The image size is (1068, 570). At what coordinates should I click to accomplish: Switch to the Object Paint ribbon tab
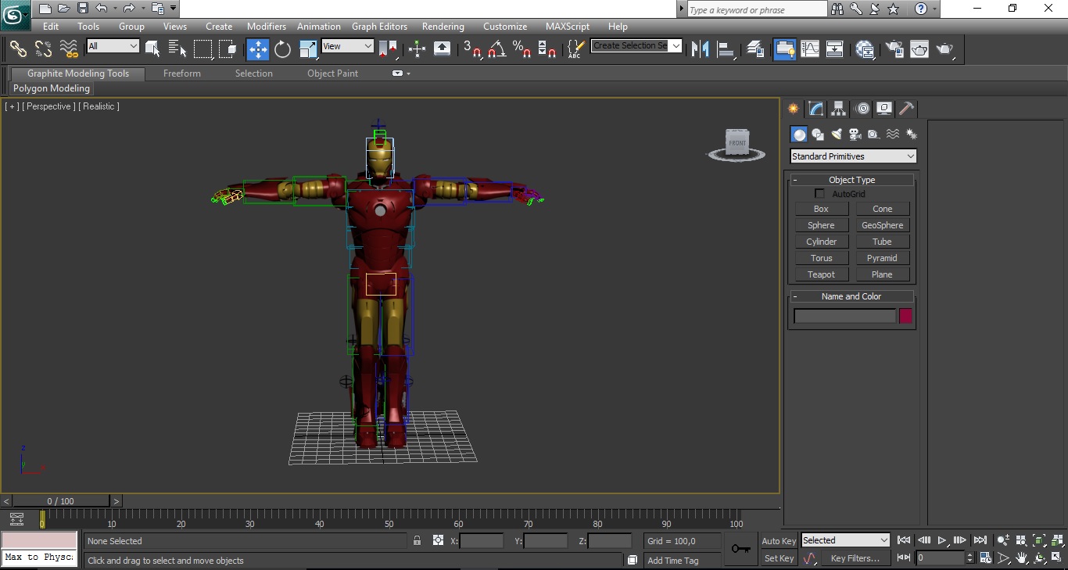[x=332, y=73]
